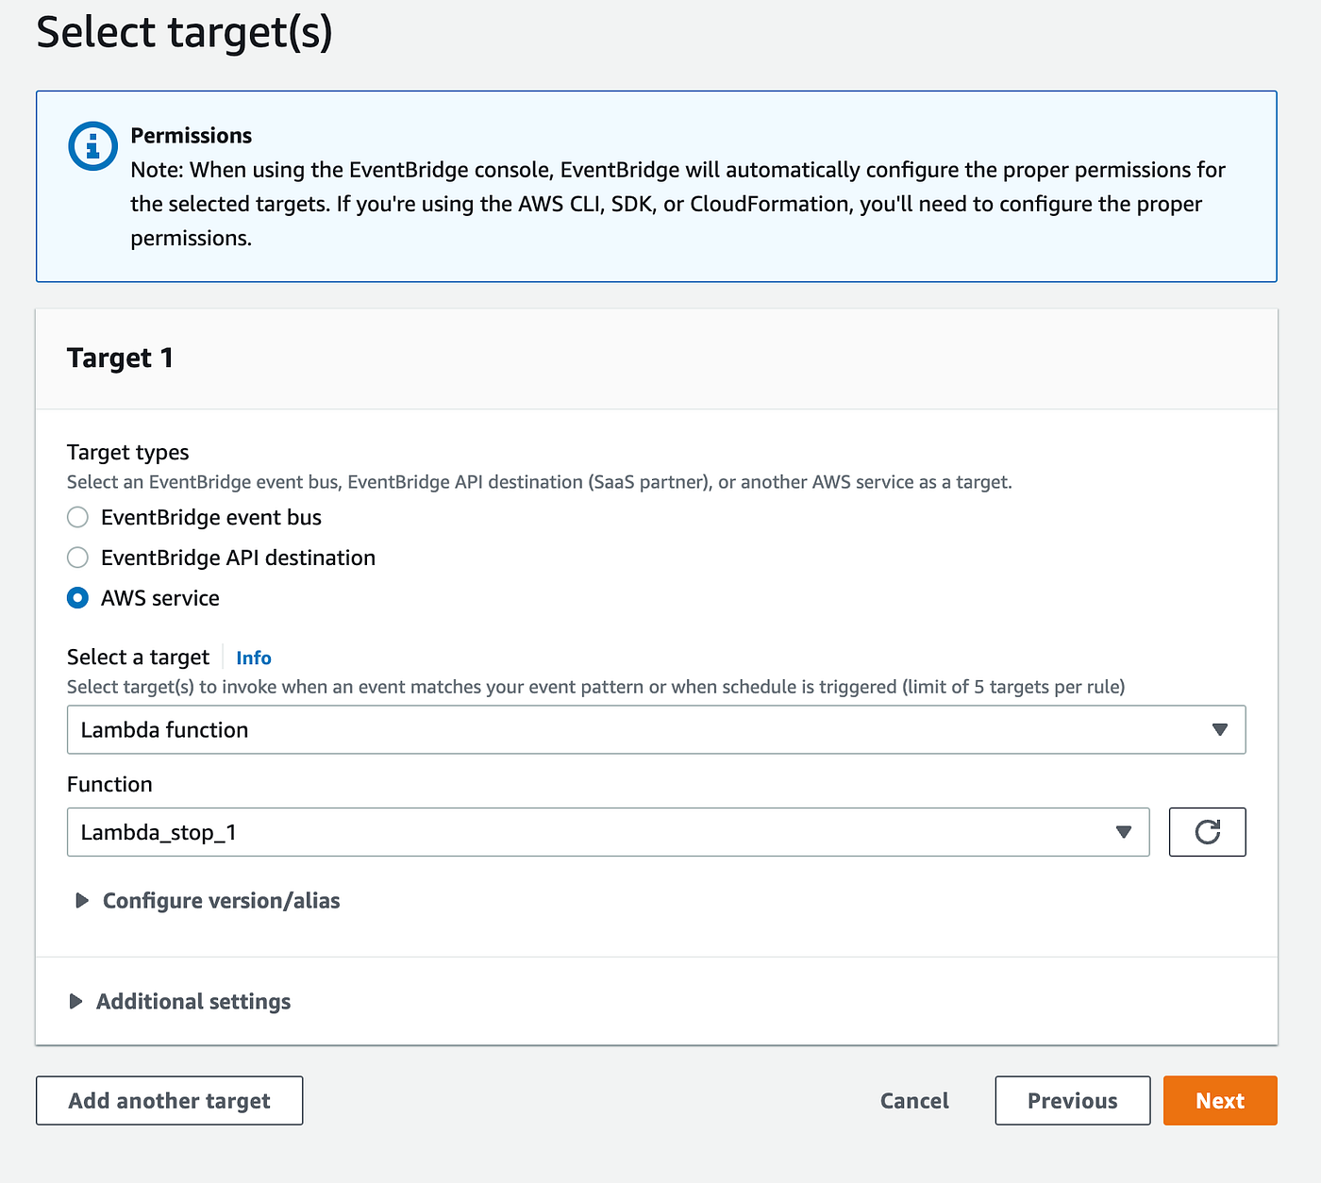This screenshot has height=1183, width=1321.
Task: Click the Permissions info circle icon
Action: pyautogui.click(x=92, y=146)
